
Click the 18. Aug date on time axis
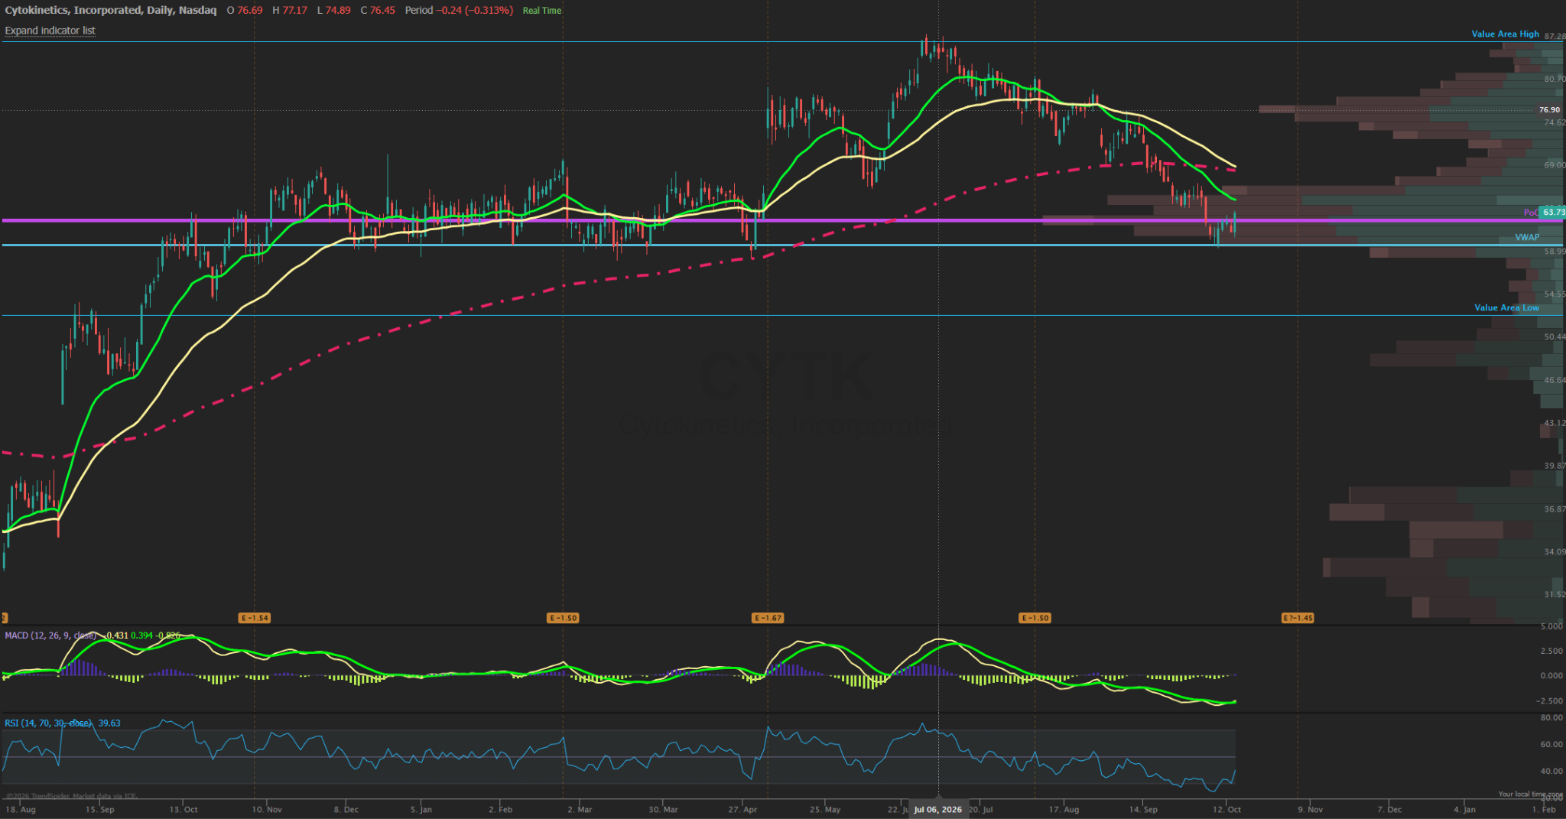click(x=21, y=809)
